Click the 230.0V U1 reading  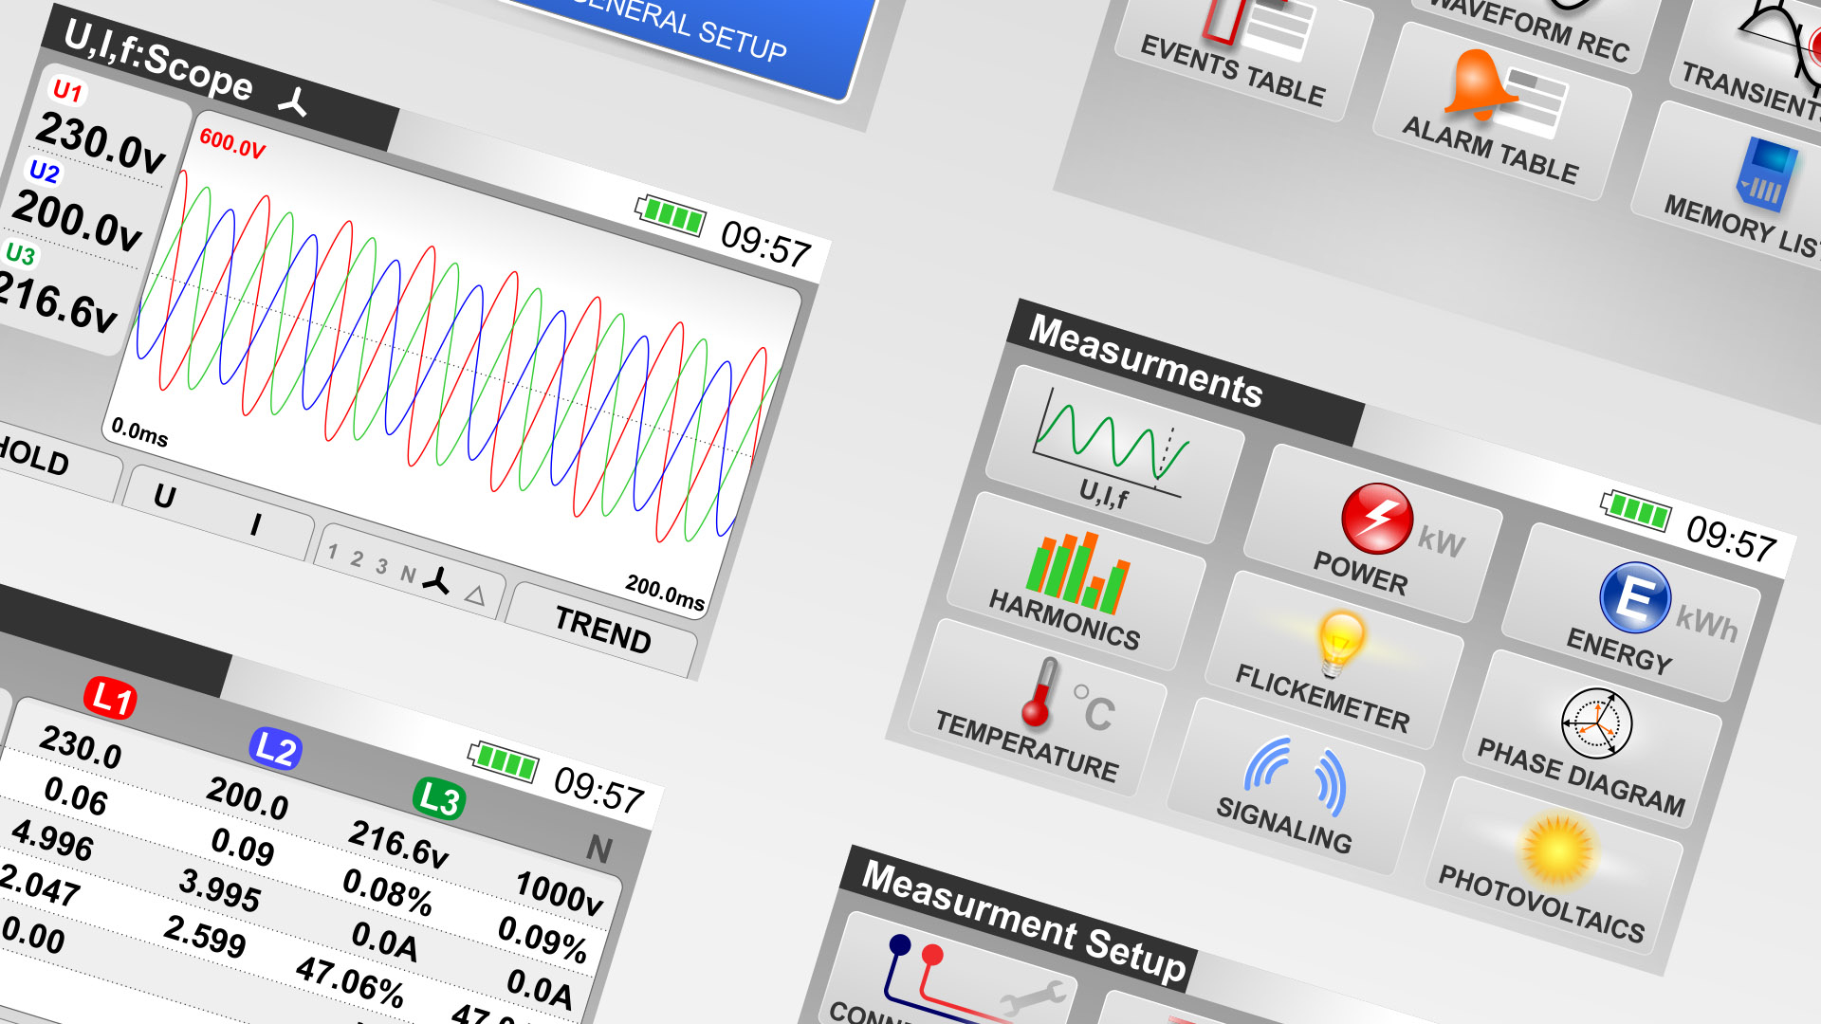(x=101, y=142)
